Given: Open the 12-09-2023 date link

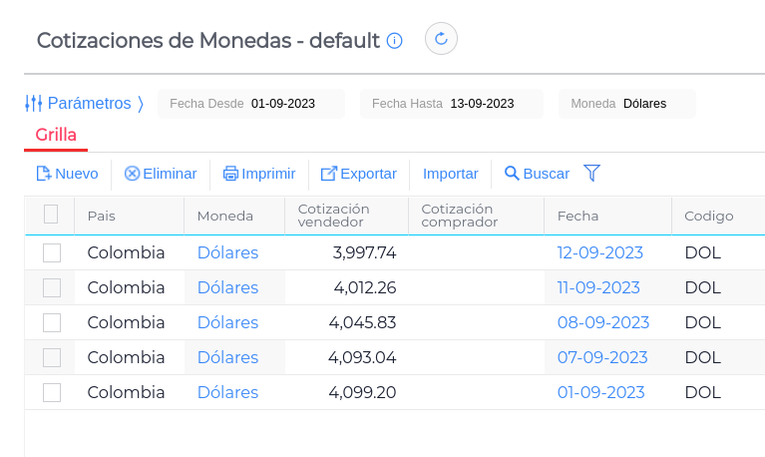Looking at the screenshot, I should point(600,253).
